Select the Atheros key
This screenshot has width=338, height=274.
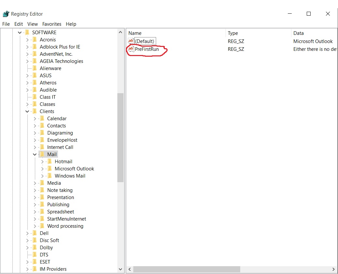(48, 83)
